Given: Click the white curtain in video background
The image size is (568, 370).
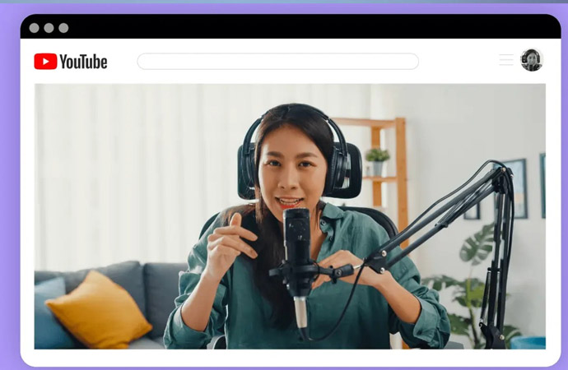Looking at the screenshot, I should pos(123,164).
